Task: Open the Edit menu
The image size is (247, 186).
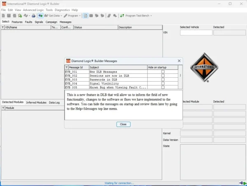Action: (10, 10)
